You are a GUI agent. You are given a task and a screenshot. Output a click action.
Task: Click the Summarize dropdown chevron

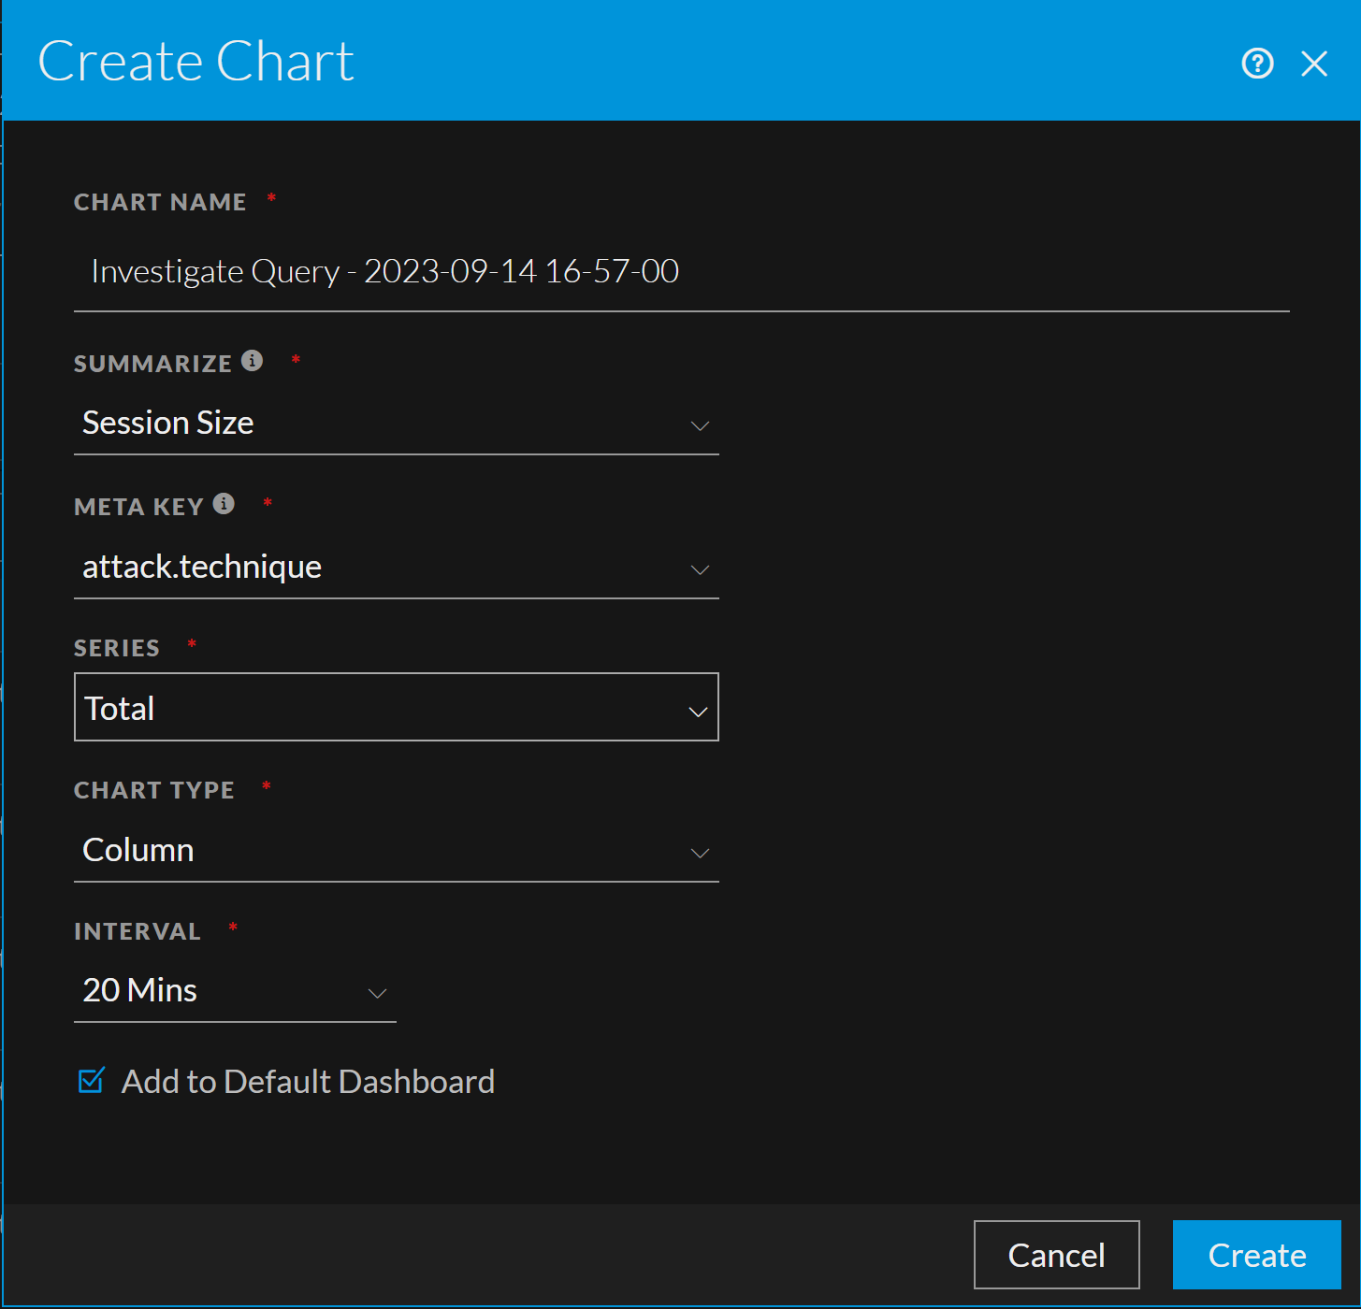point(700,425)
